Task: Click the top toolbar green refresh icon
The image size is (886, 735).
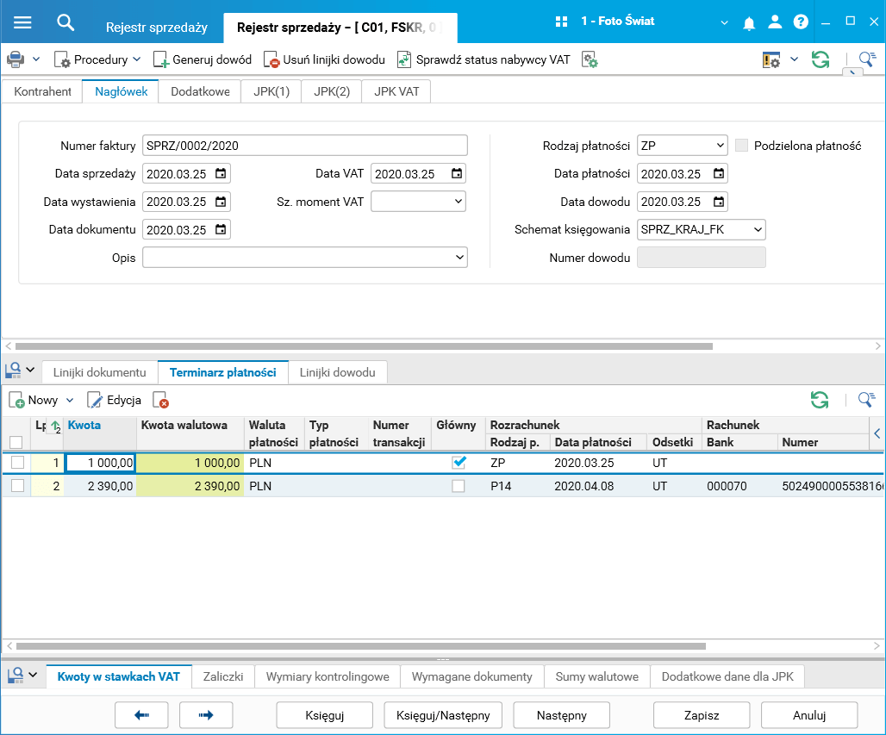Action: pyautogui.click(x=820, y=59)
